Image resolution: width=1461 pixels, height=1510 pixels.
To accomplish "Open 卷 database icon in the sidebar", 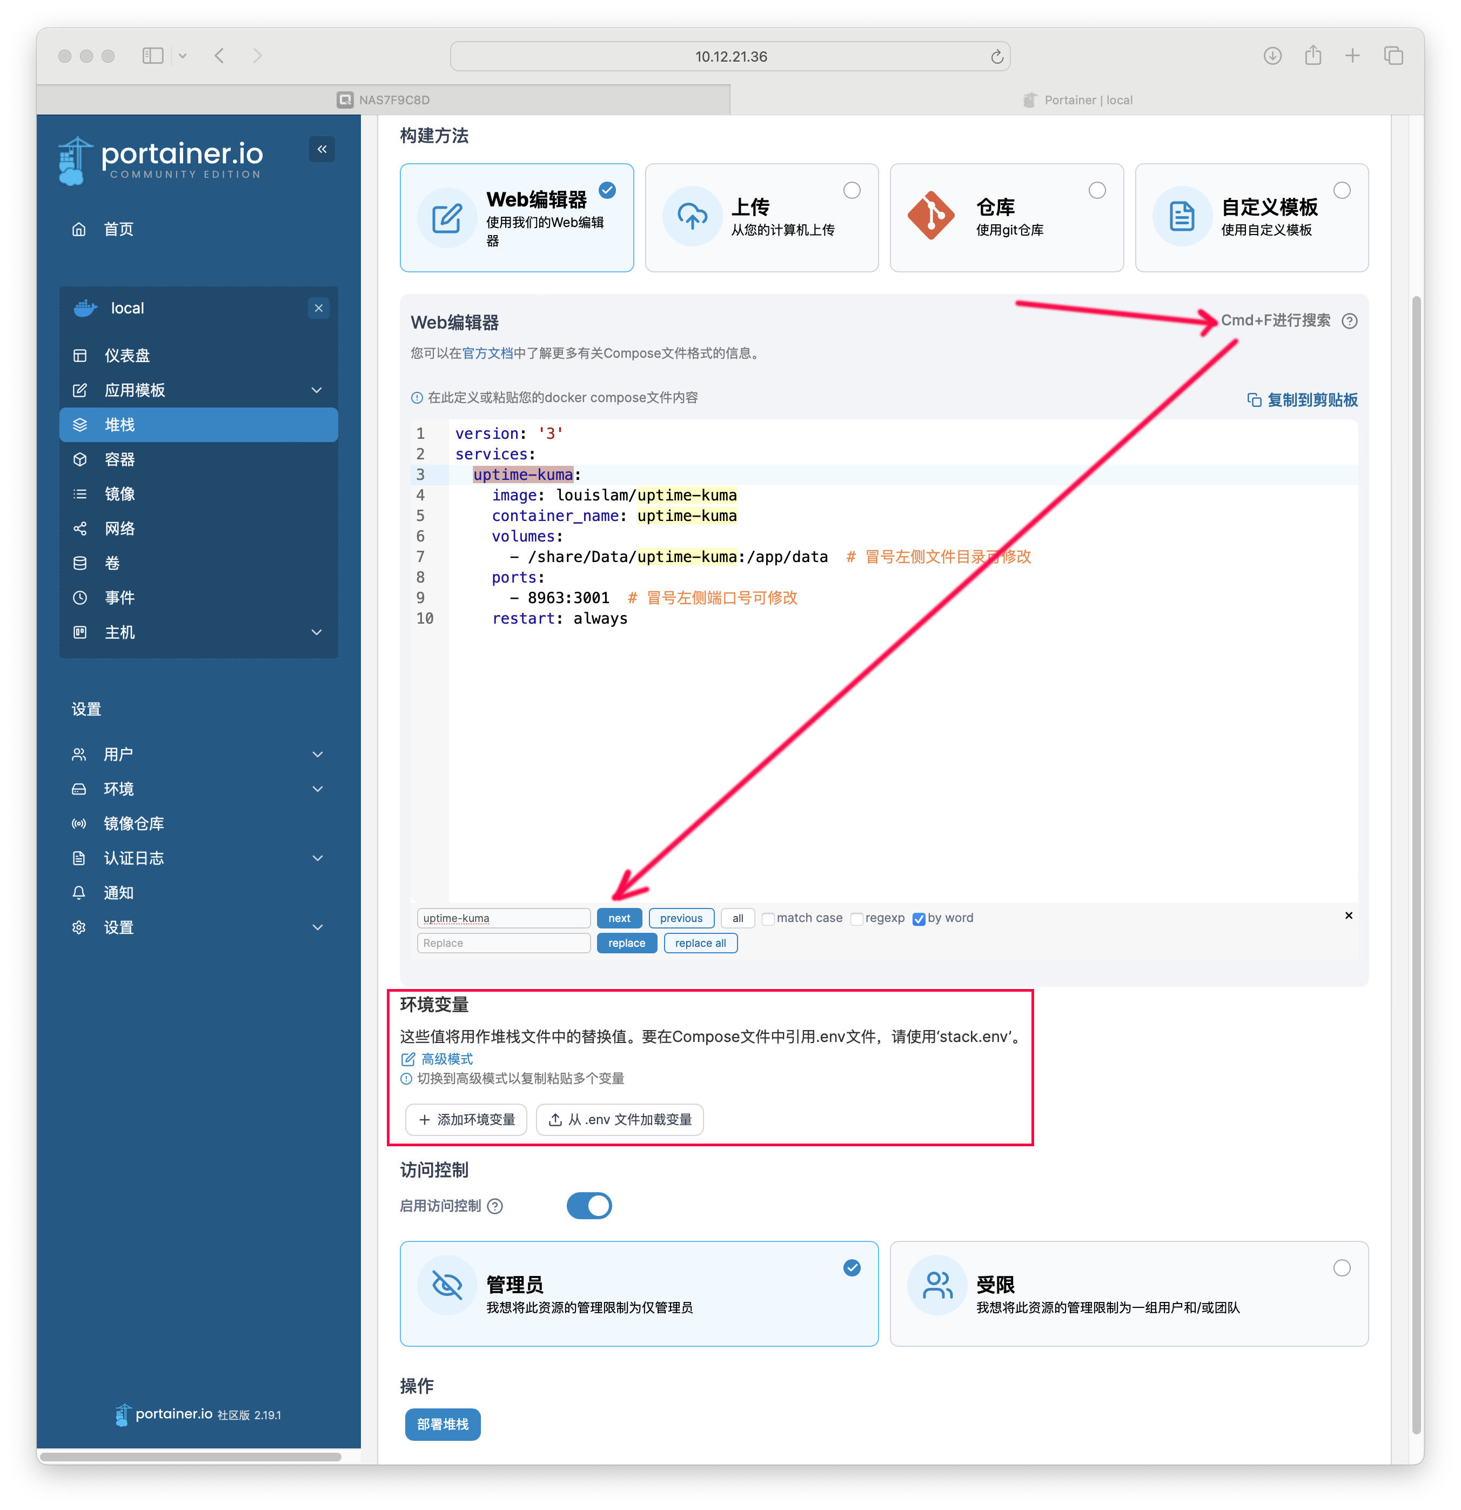I will coord(79,563).
